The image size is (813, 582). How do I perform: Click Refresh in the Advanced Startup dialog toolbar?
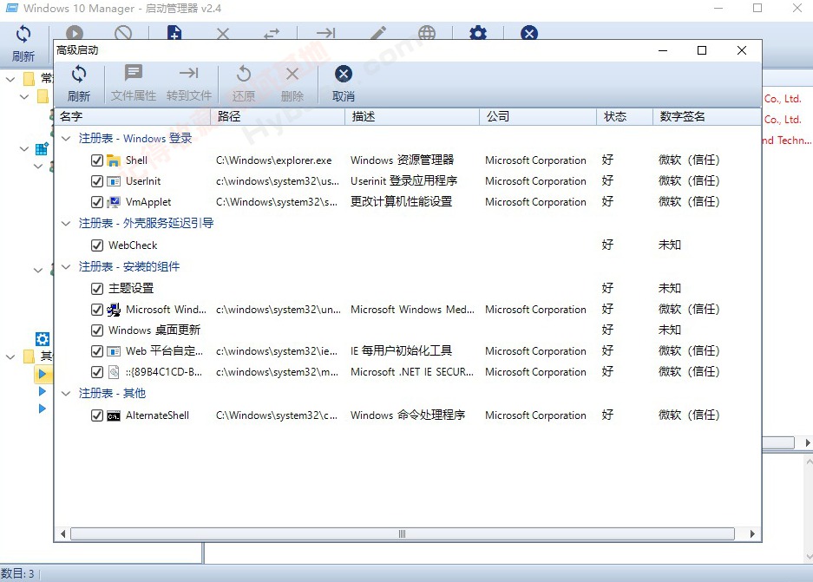pyautogui.click(x=79, y=83)
